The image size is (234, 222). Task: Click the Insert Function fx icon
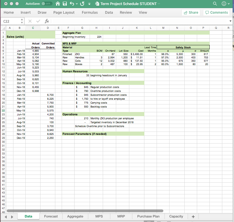pyautogui.click(x=47, y=21)
